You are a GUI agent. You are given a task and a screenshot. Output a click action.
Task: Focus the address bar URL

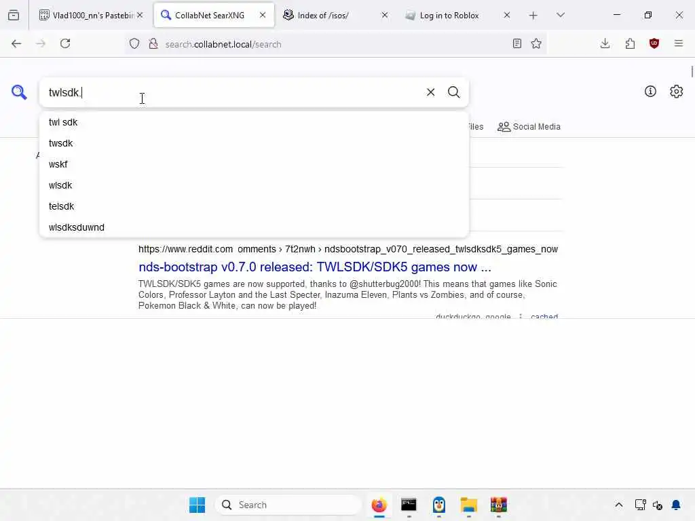[337, 44]
